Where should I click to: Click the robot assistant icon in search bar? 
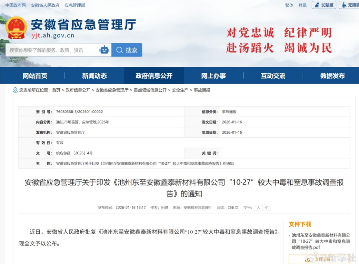coord(105,50)
